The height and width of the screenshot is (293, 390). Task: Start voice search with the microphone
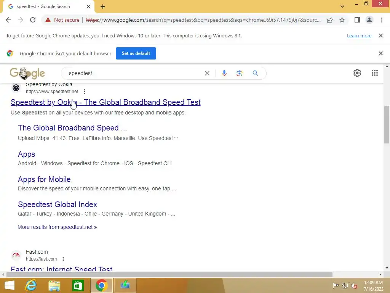coord(224,73)
